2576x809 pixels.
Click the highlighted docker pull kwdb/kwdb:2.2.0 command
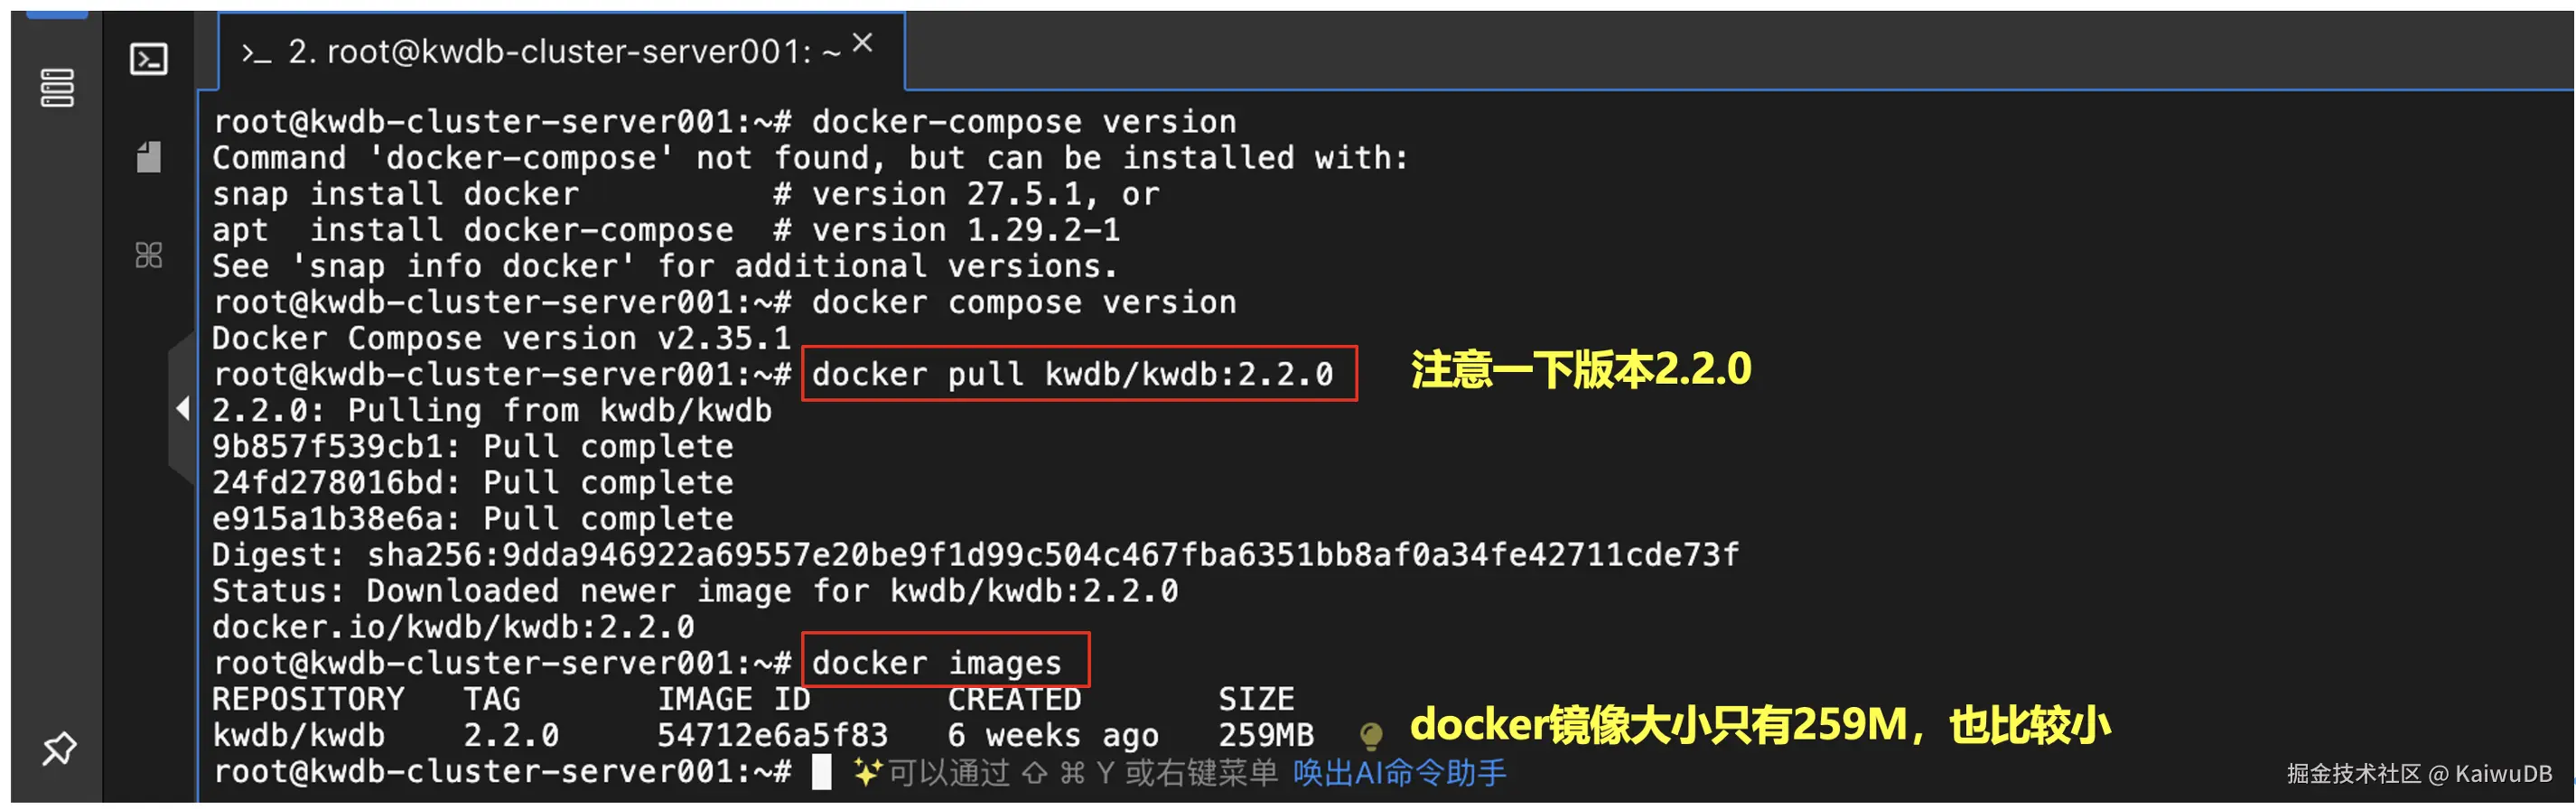[x=1072, y=374]
